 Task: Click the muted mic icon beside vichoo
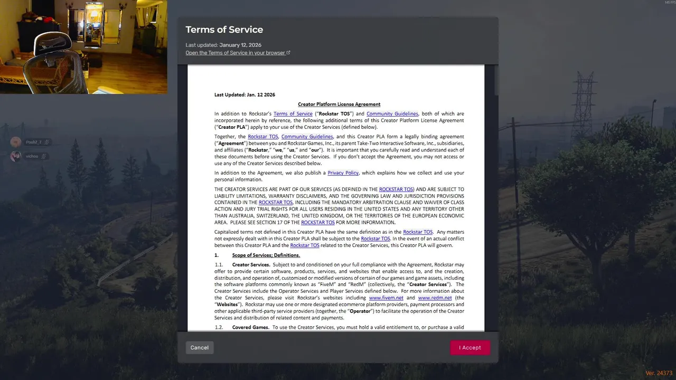[44, 156]
